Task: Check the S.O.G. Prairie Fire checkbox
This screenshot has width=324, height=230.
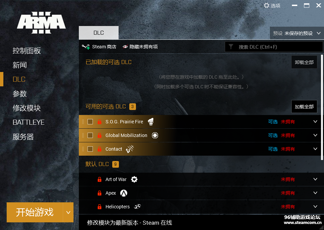Action: (90, 122)
